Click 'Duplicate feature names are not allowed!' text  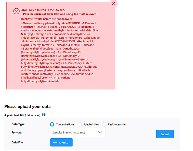pos(46,19)
